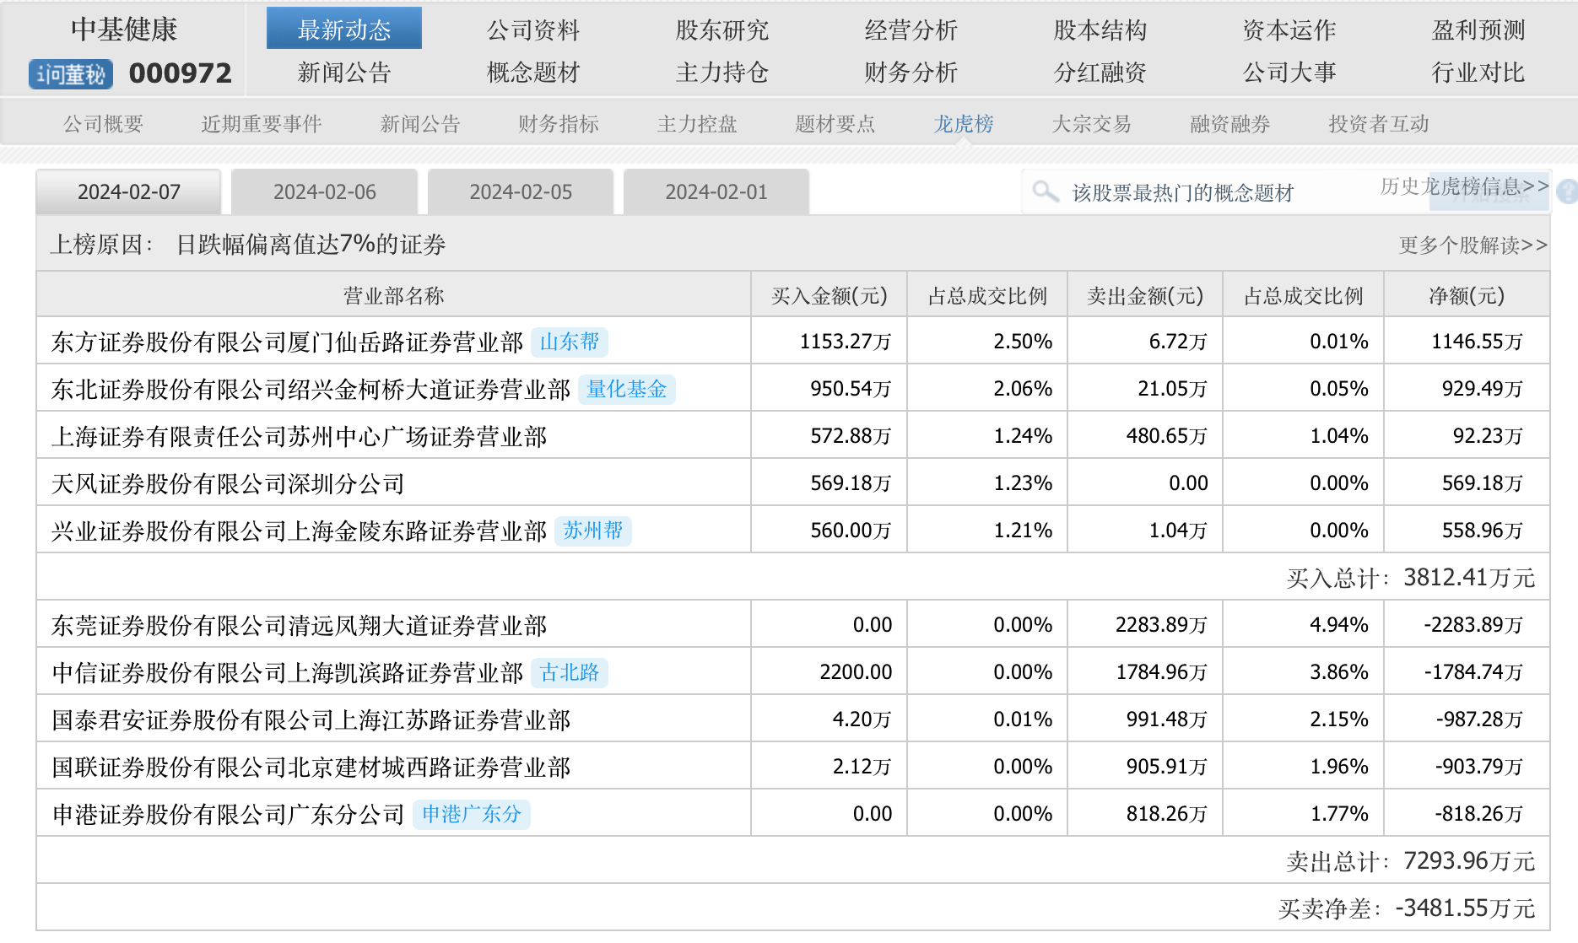
Task: Click the 量化基金 tag
Action: 626,389
